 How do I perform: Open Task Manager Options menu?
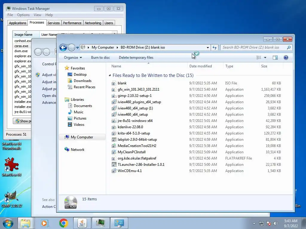pos(23,15)
